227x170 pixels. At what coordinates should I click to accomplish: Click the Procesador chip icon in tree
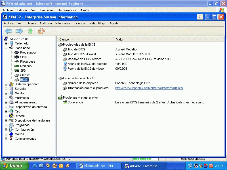(x=17, y=52)
